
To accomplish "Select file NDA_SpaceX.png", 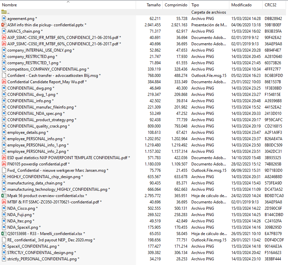I will pyautogui.click(x=23, y=227).
